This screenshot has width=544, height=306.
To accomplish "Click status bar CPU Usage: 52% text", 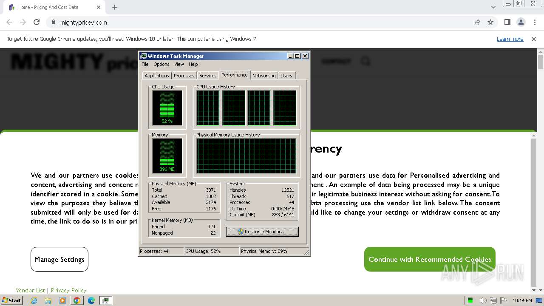I will (x=203, y=251).
